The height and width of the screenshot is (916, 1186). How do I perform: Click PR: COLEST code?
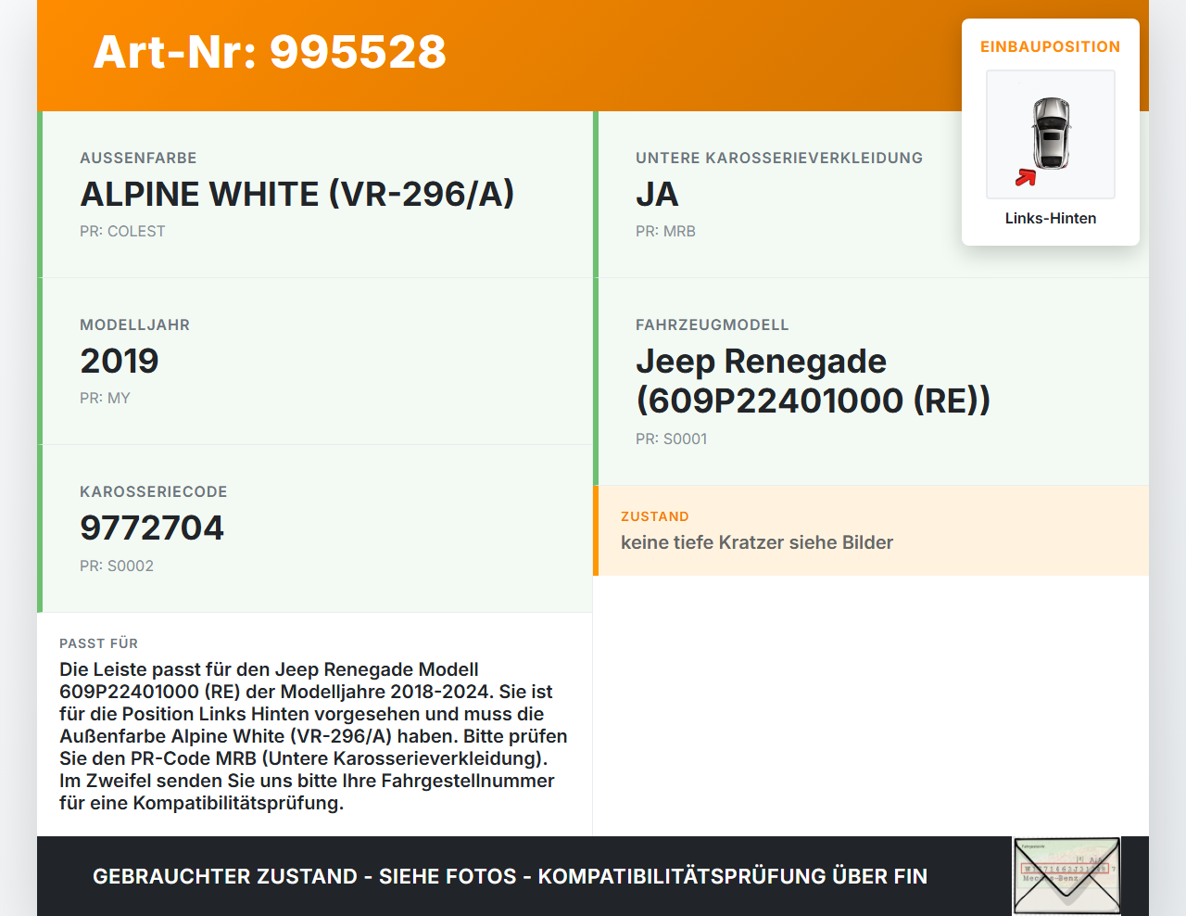pyautogui.click(x=122, y=231)
